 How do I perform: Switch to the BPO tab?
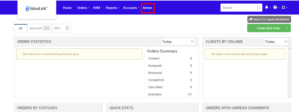click(x=61, y=28)
